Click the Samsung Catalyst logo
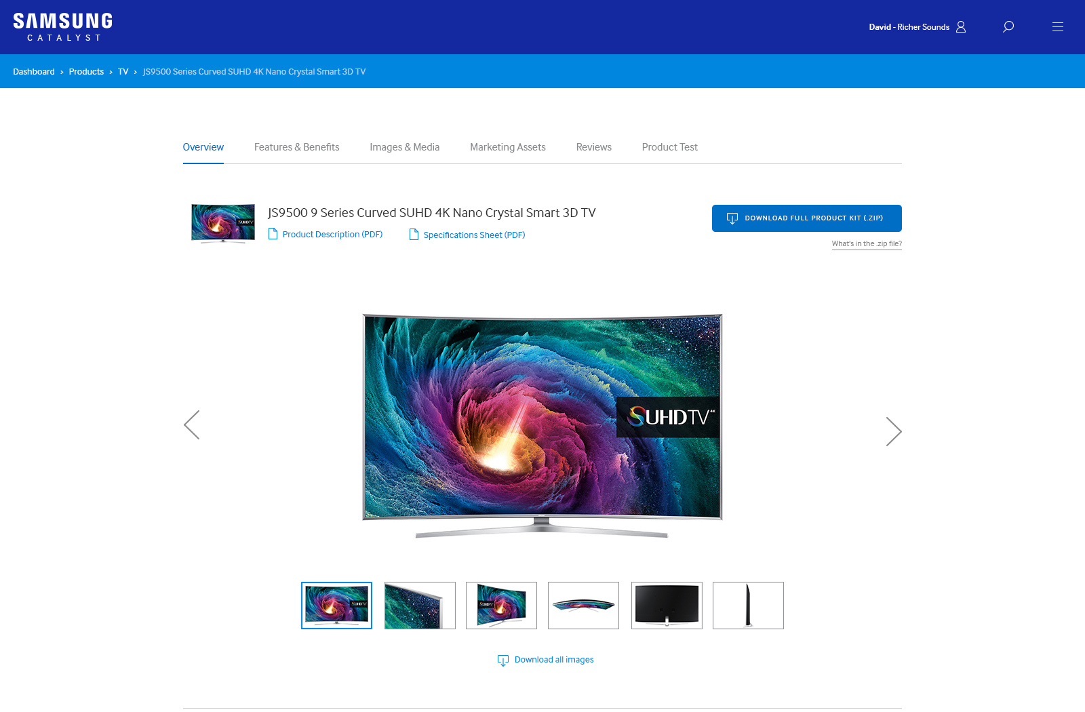 (x=62, y=27)
